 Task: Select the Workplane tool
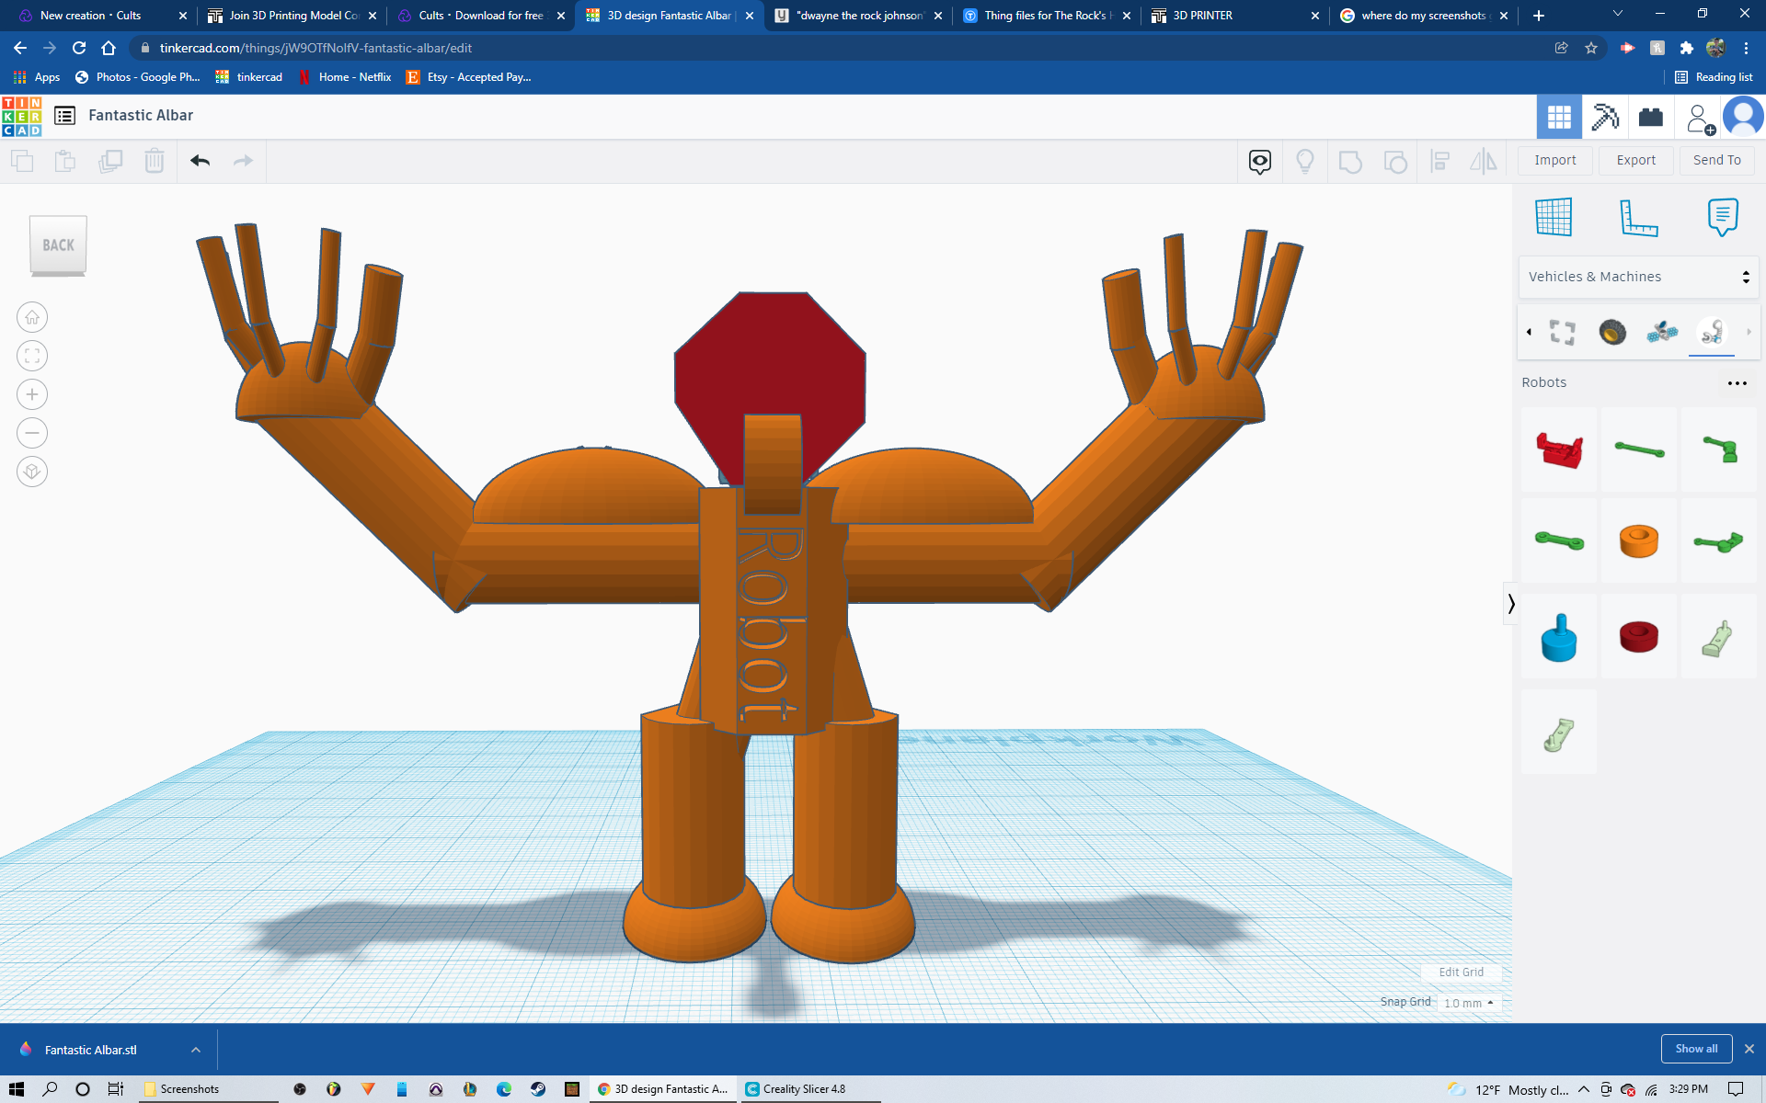(1555, 217)
